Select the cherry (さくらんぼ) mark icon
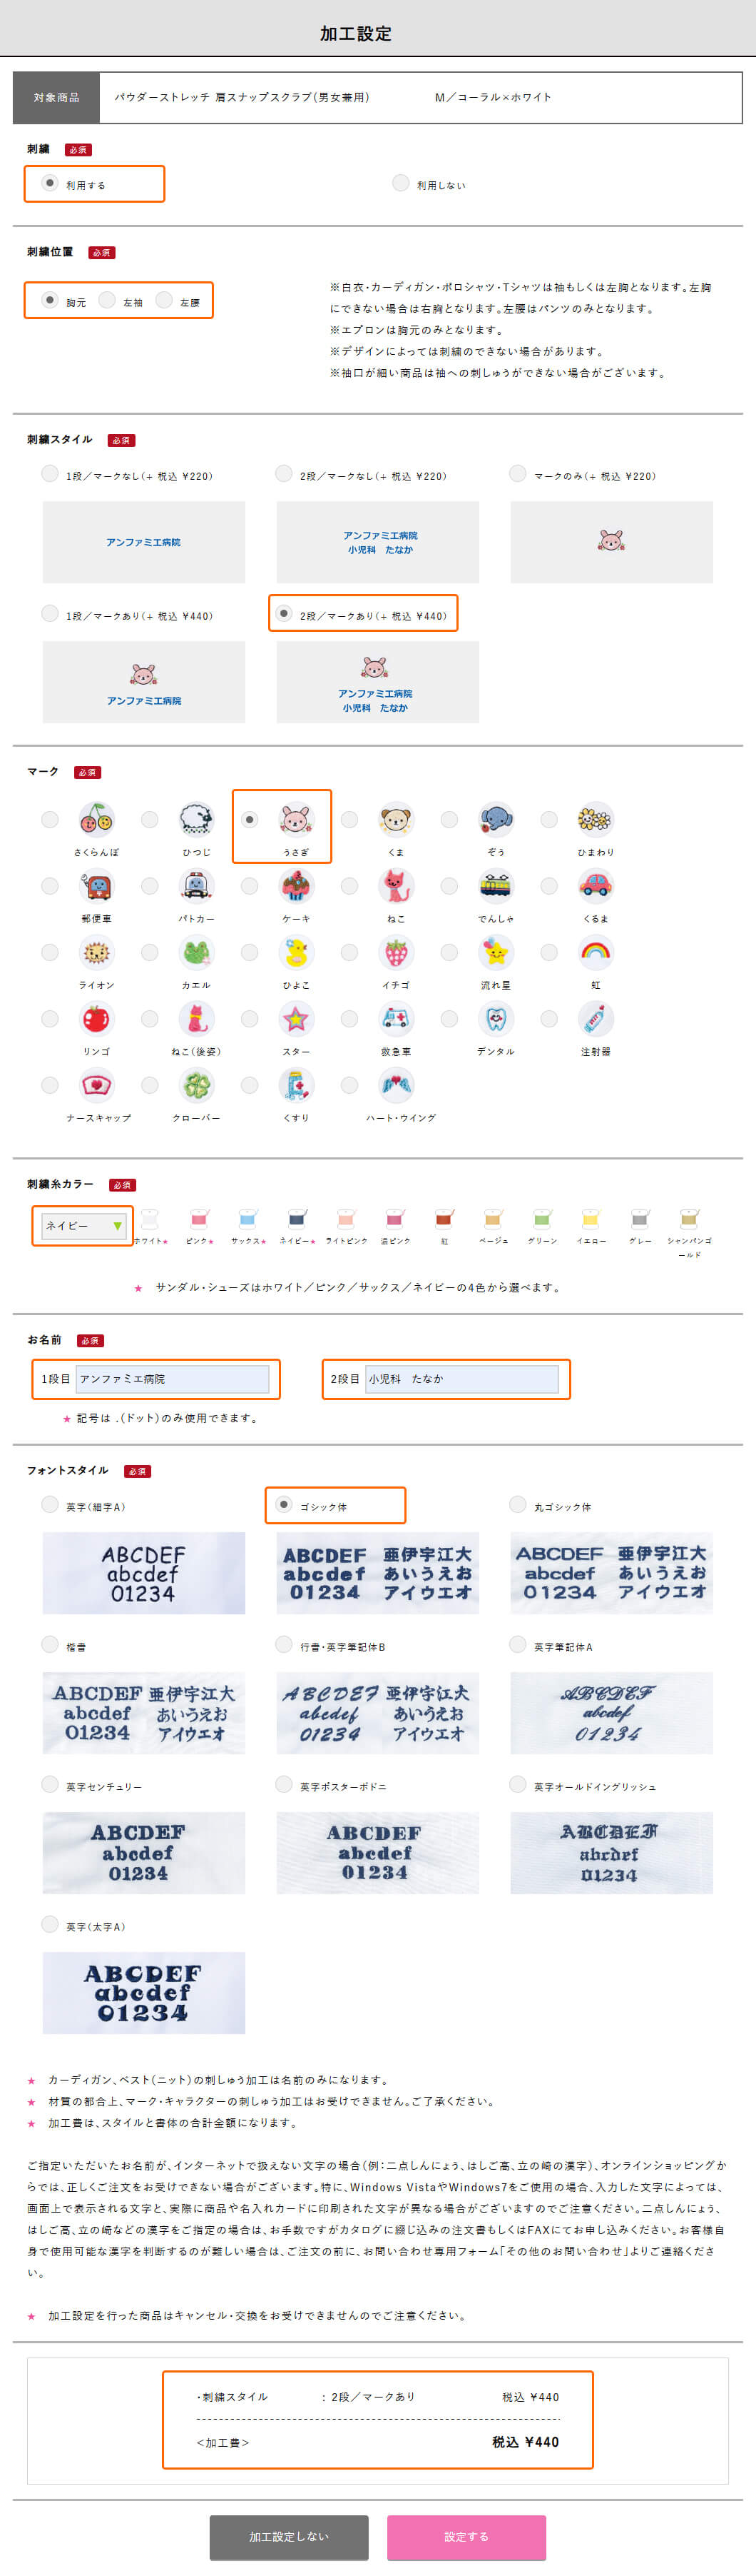The width and height of the screenshot is (756, 2576). coord(97,819)
